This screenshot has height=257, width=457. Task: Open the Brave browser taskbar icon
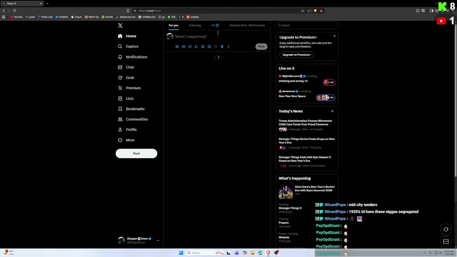268,253
